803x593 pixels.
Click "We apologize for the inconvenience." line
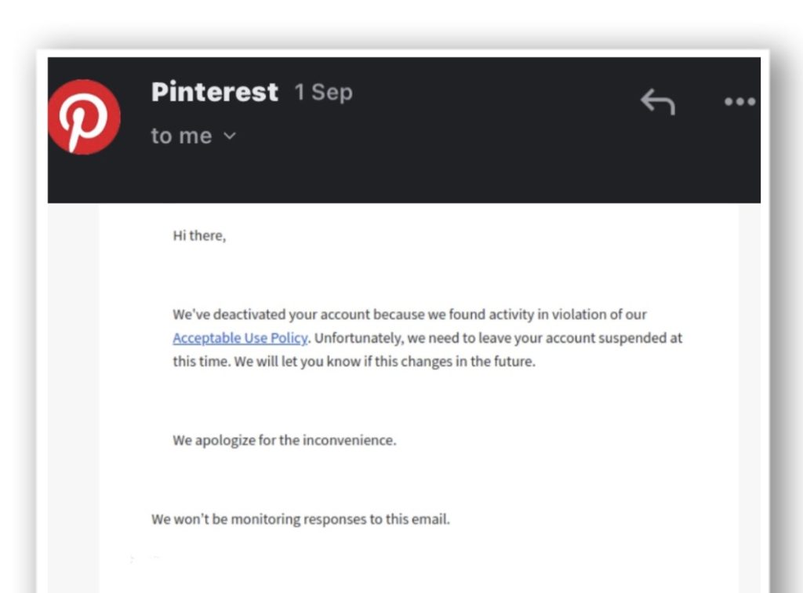pyautogui.click(x=284, y=440)
